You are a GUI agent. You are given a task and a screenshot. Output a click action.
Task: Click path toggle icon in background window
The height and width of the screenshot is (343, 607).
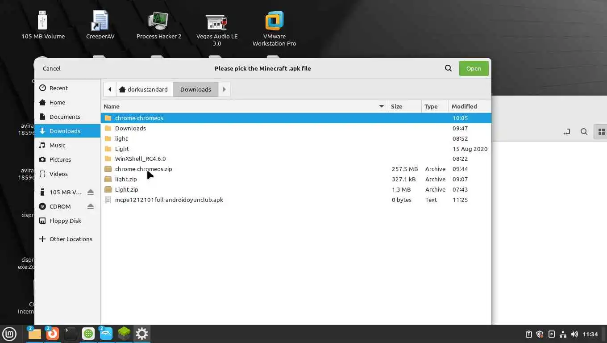[567, 132]
